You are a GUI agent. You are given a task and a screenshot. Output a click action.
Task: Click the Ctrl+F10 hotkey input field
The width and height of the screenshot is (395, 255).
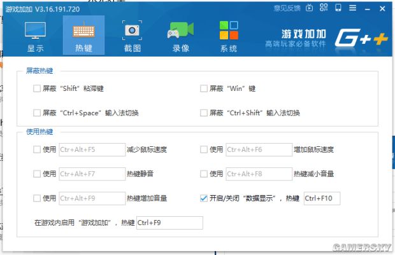(322, 198)
